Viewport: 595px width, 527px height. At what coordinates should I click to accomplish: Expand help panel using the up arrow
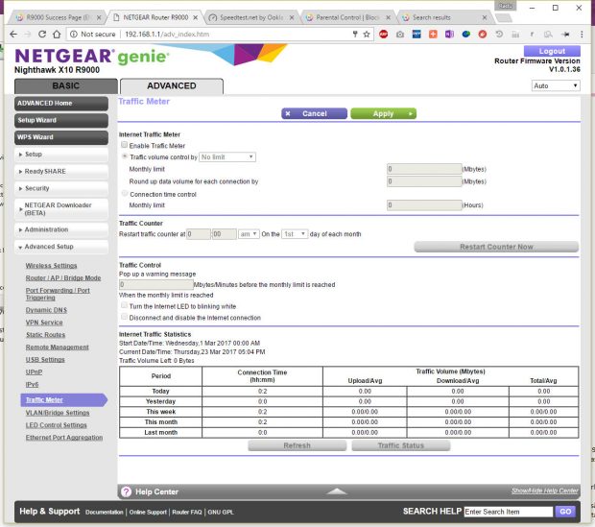tap(336, 491)
